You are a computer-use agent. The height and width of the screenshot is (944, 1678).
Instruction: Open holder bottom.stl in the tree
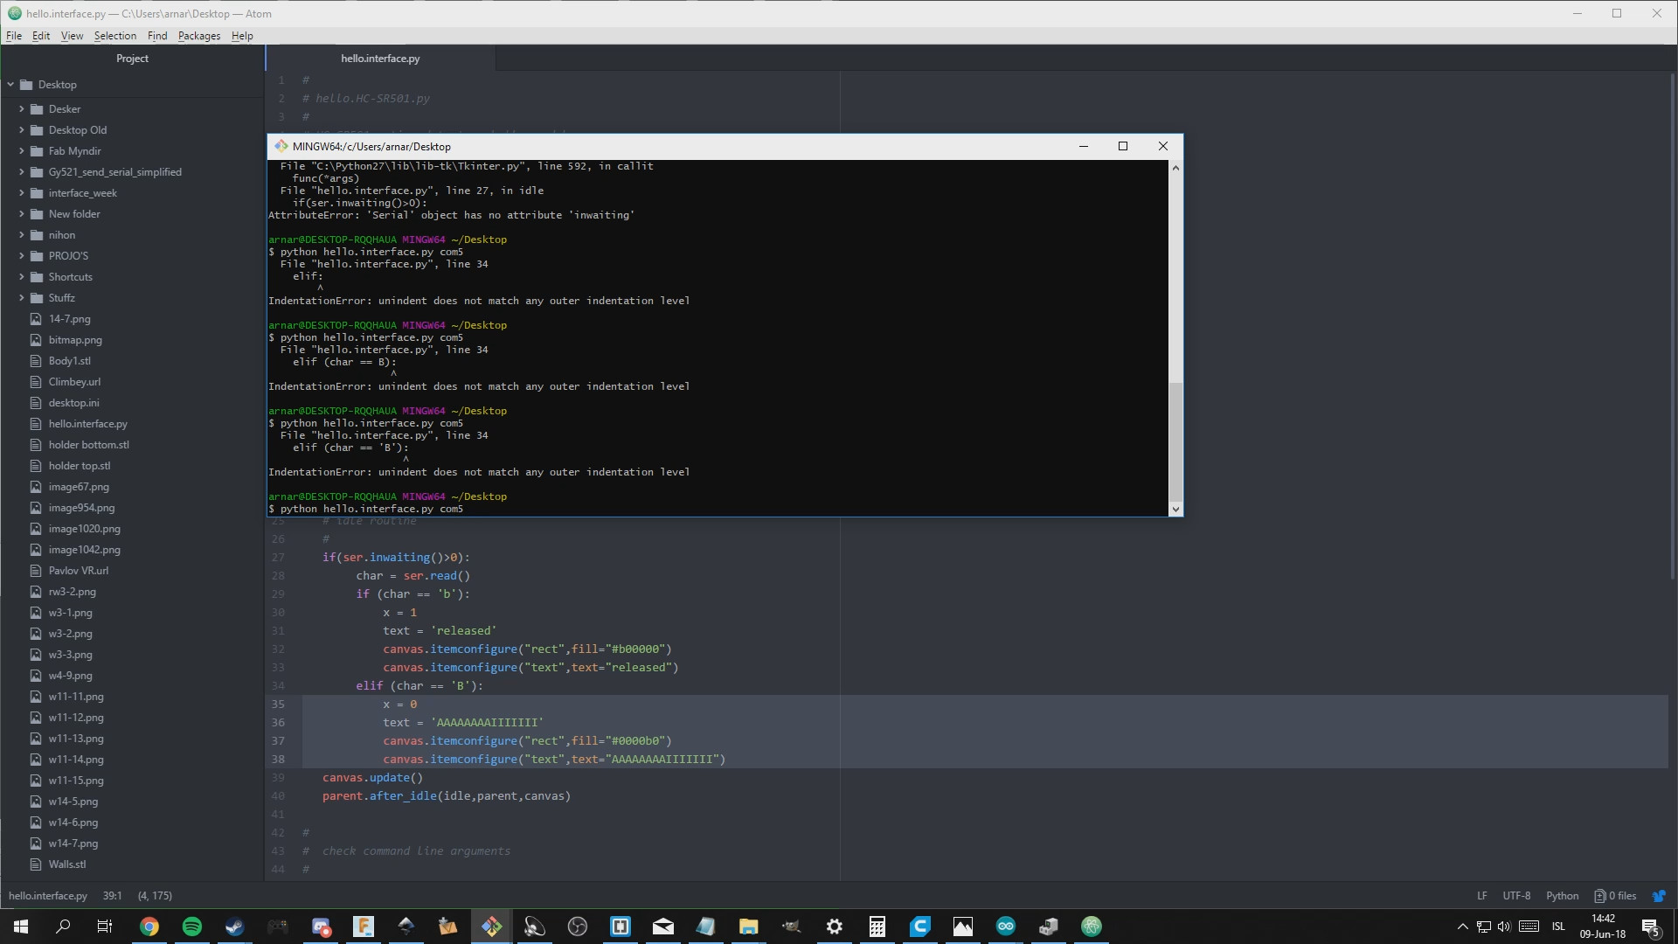[88, 445]
